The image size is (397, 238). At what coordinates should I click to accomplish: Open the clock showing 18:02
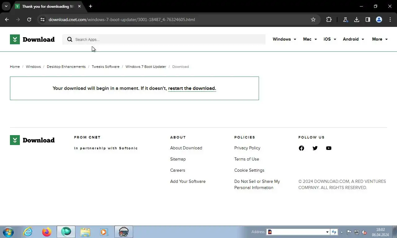380,232
